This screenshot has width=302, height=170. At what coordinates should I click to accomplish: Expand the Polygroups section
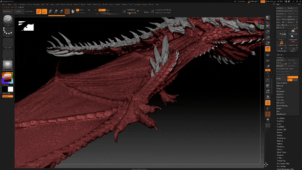click(281, 146)
